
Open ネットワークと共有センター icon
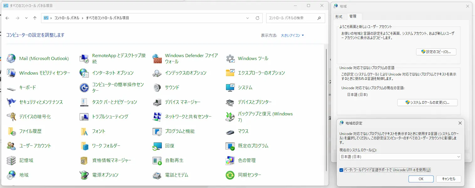point(157,117)
